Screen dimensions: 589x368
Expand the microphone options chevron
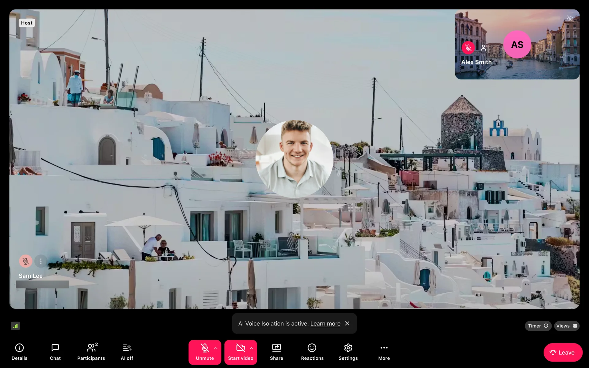[x=216, y=348]
